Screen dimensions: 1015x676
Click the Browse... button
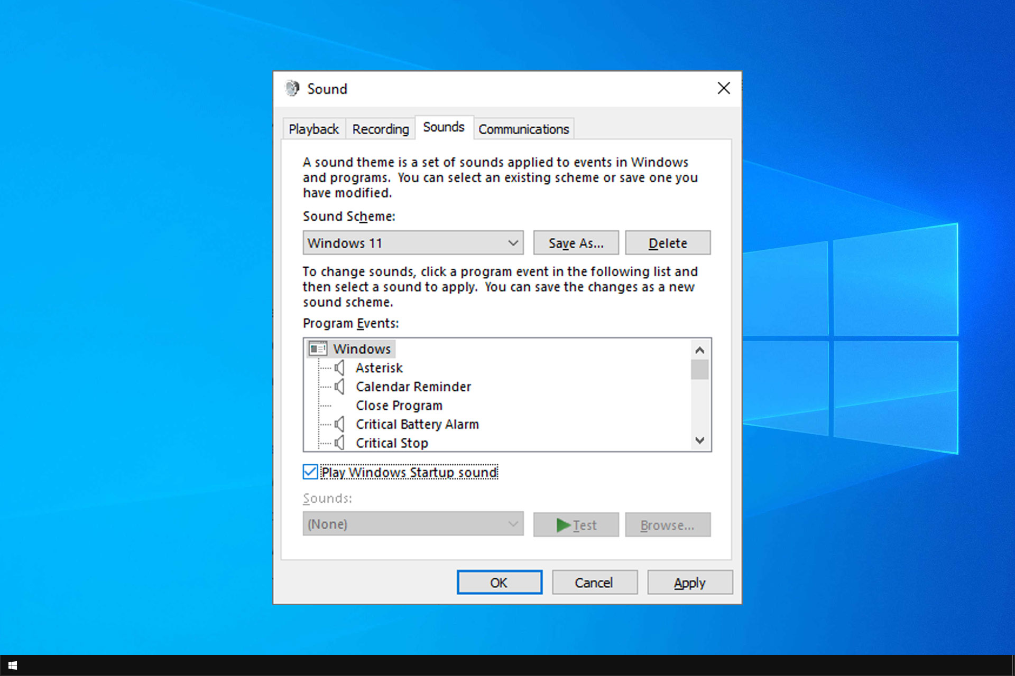point(668,525)
